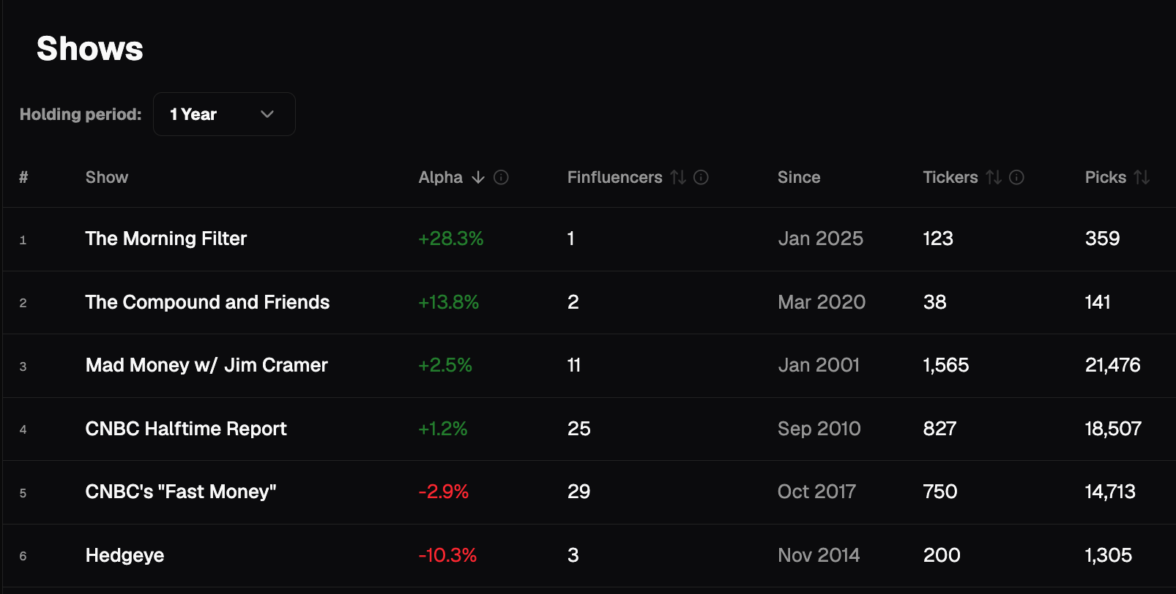
Task: Click the 359 picks value
Action: click(1102, 238)
